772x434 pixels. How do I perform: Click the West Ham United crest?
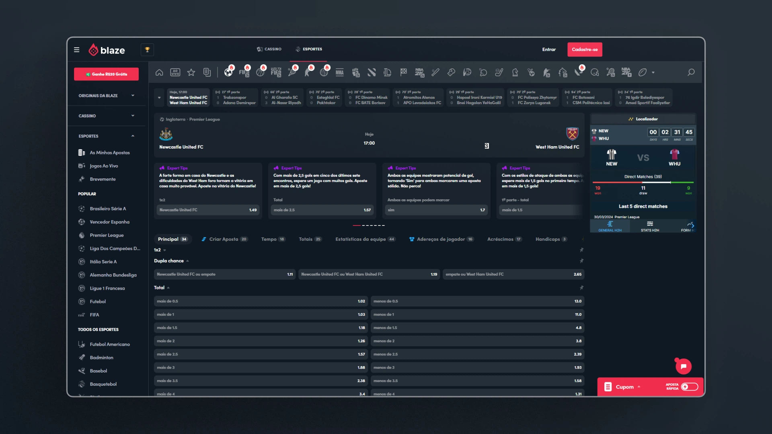[572, 134]
